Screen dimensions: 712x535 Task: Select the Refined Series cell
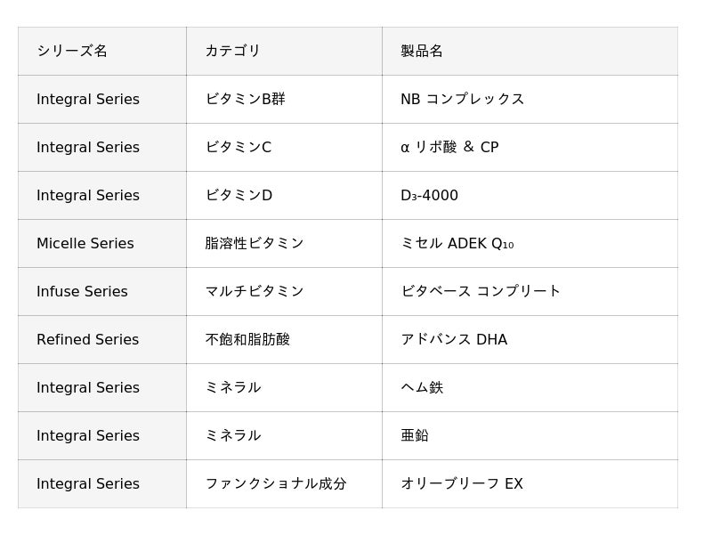pos(102,339)
